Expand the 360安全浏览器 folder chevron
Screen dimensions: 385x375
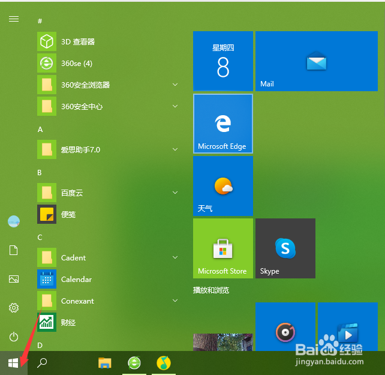pyautogui.click(x=175, y=85)
